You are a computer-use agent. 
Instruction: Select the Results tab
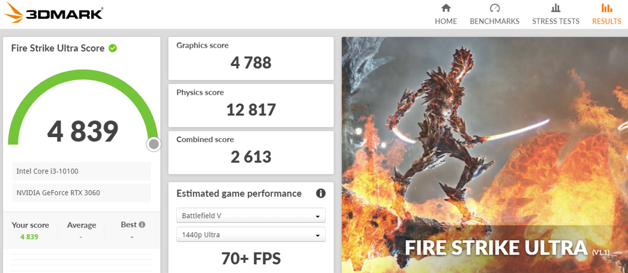tap(607, 15)
